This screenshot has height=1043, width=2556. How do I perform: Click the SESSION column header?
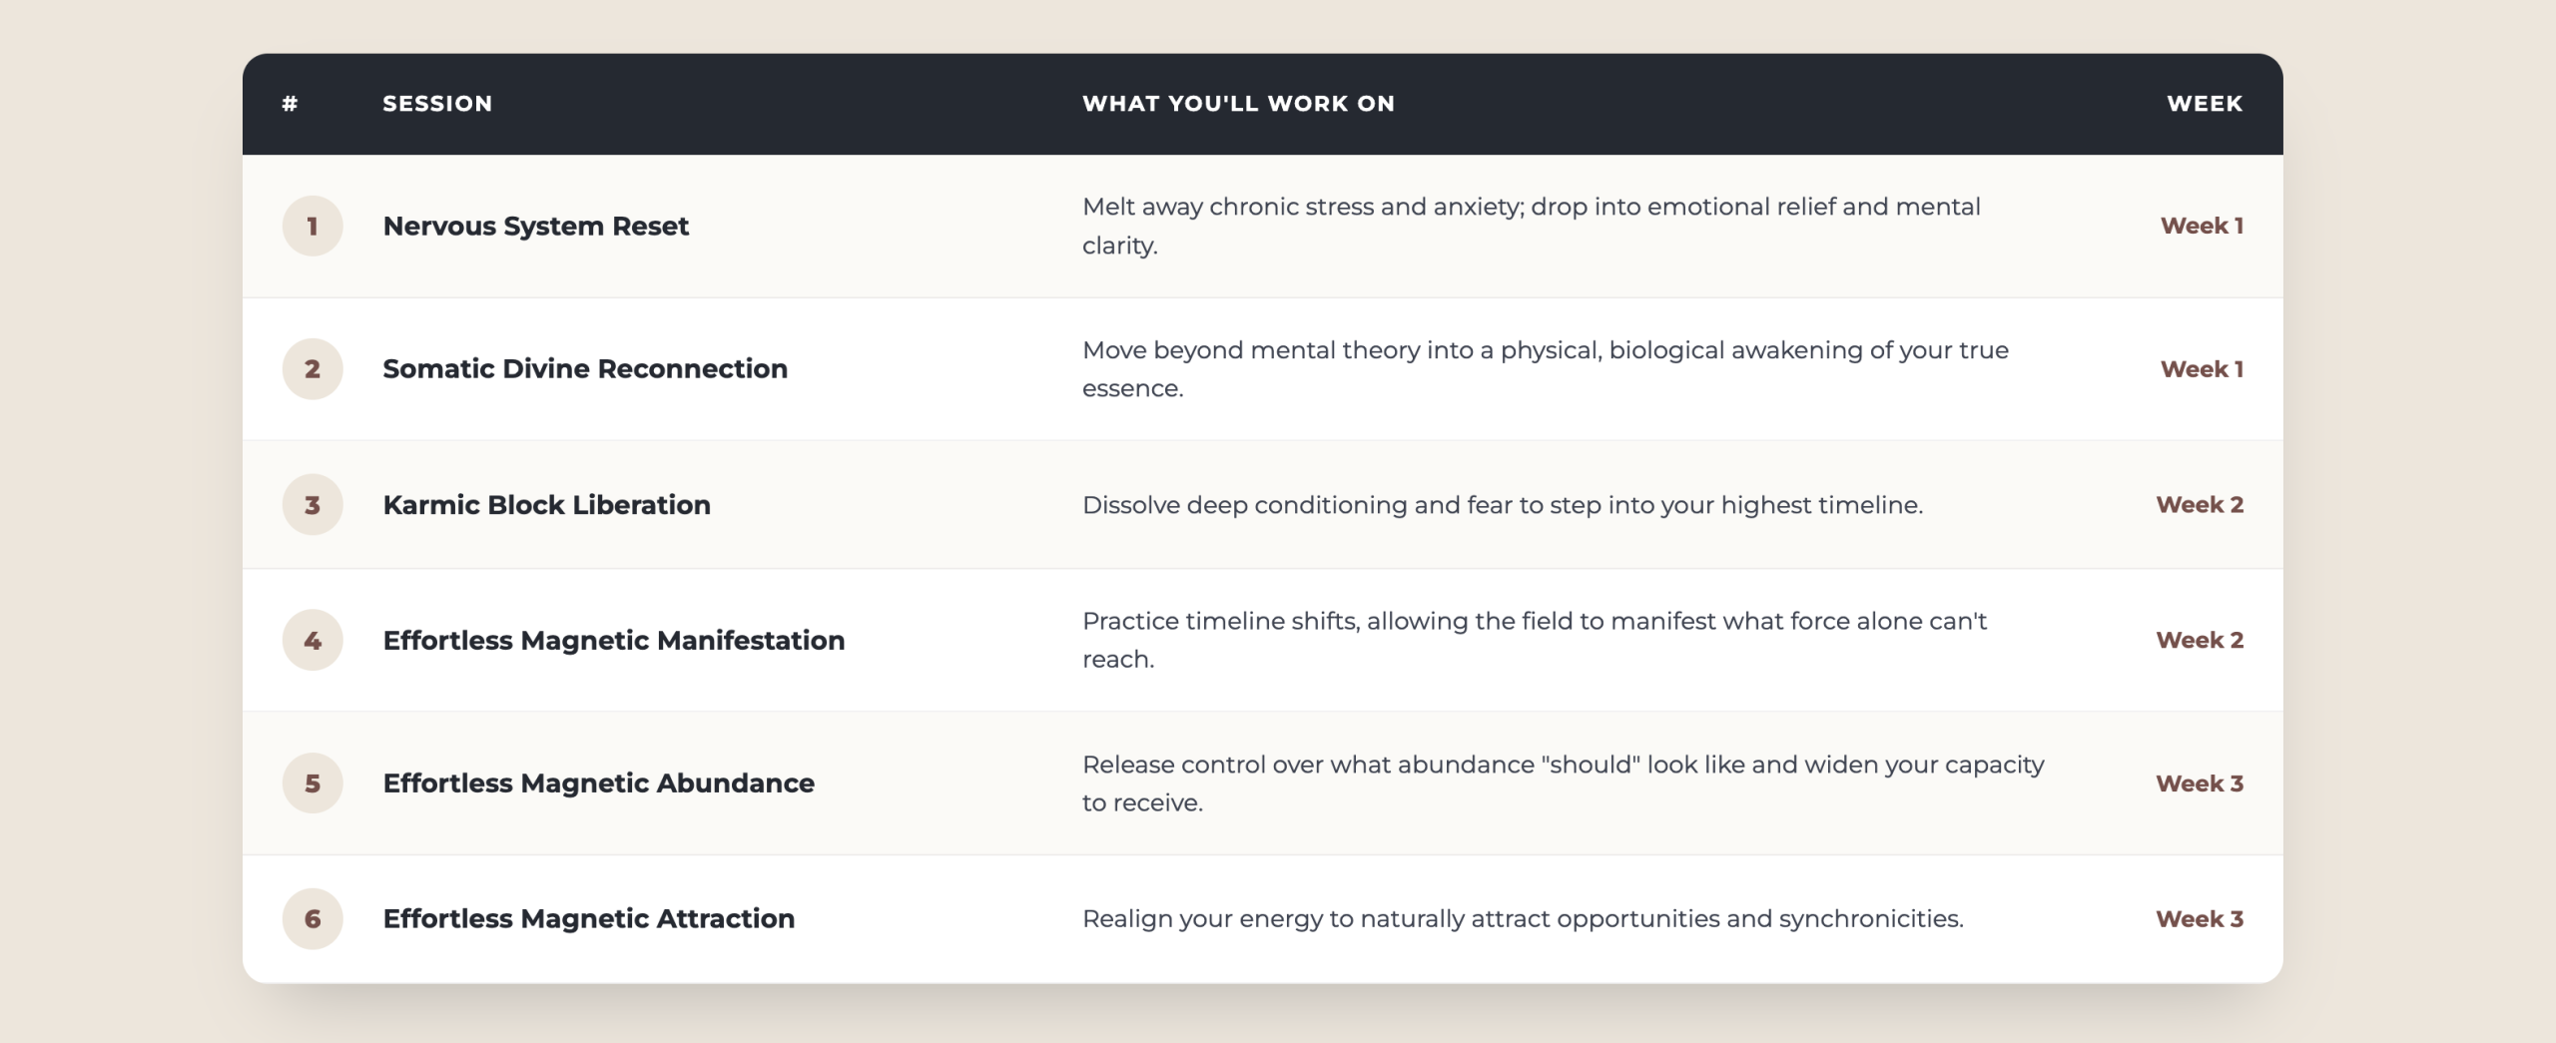pos(437,104)
